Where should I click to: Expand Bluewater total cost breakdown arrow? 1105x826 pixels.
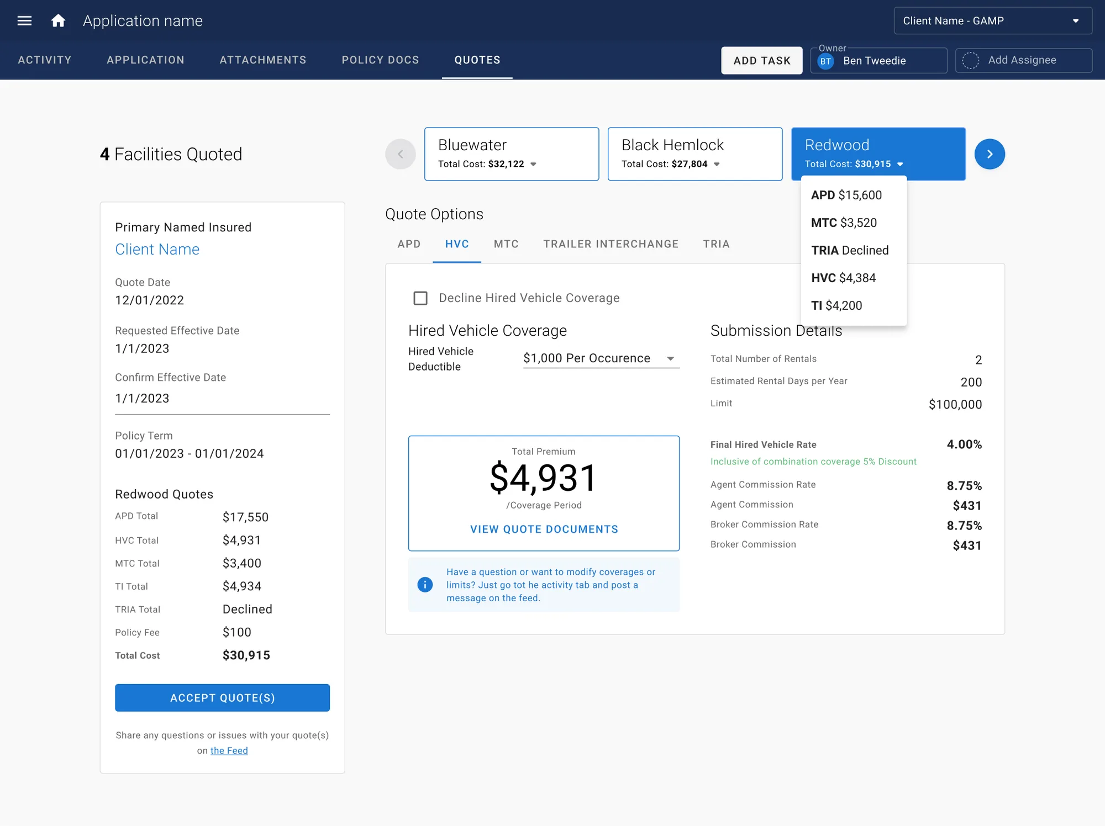click(533, 164)
